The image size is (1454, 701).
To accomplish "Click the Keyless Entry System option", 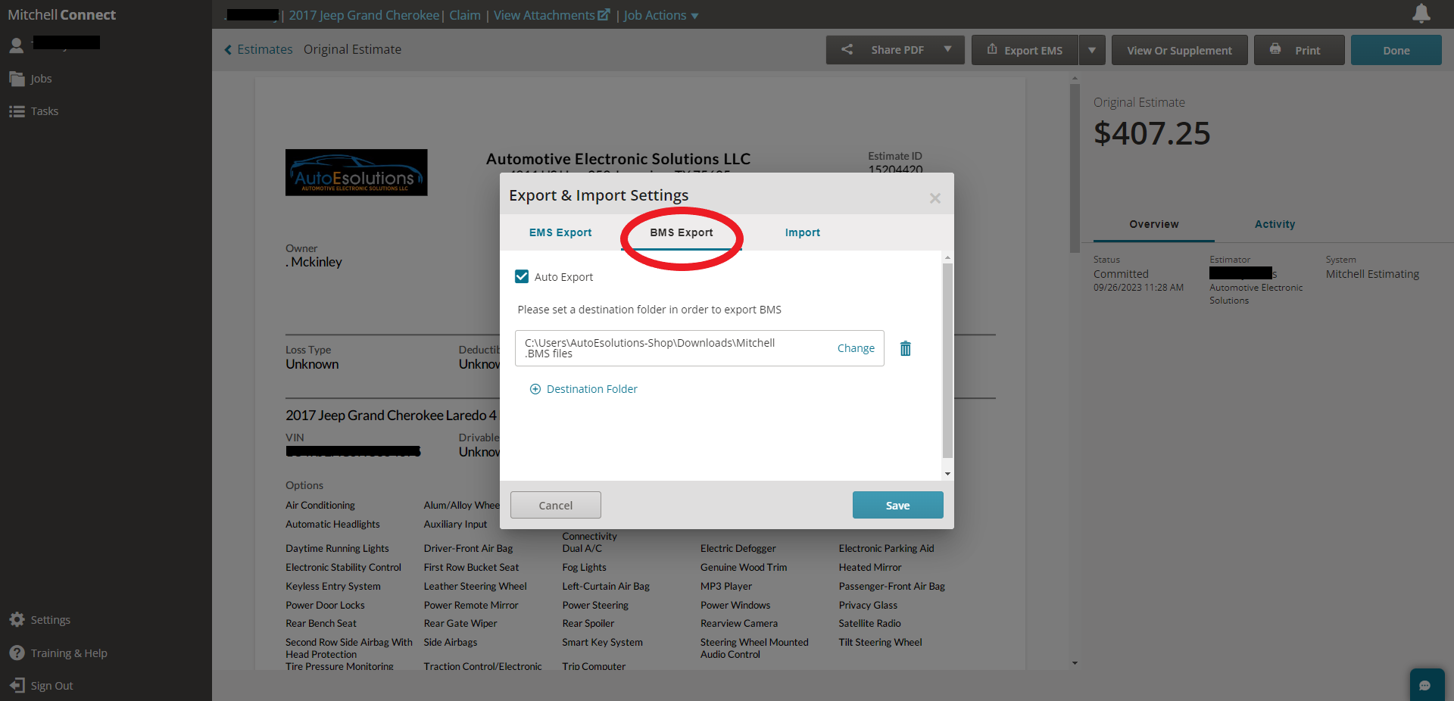I will (x=333, y=586).
